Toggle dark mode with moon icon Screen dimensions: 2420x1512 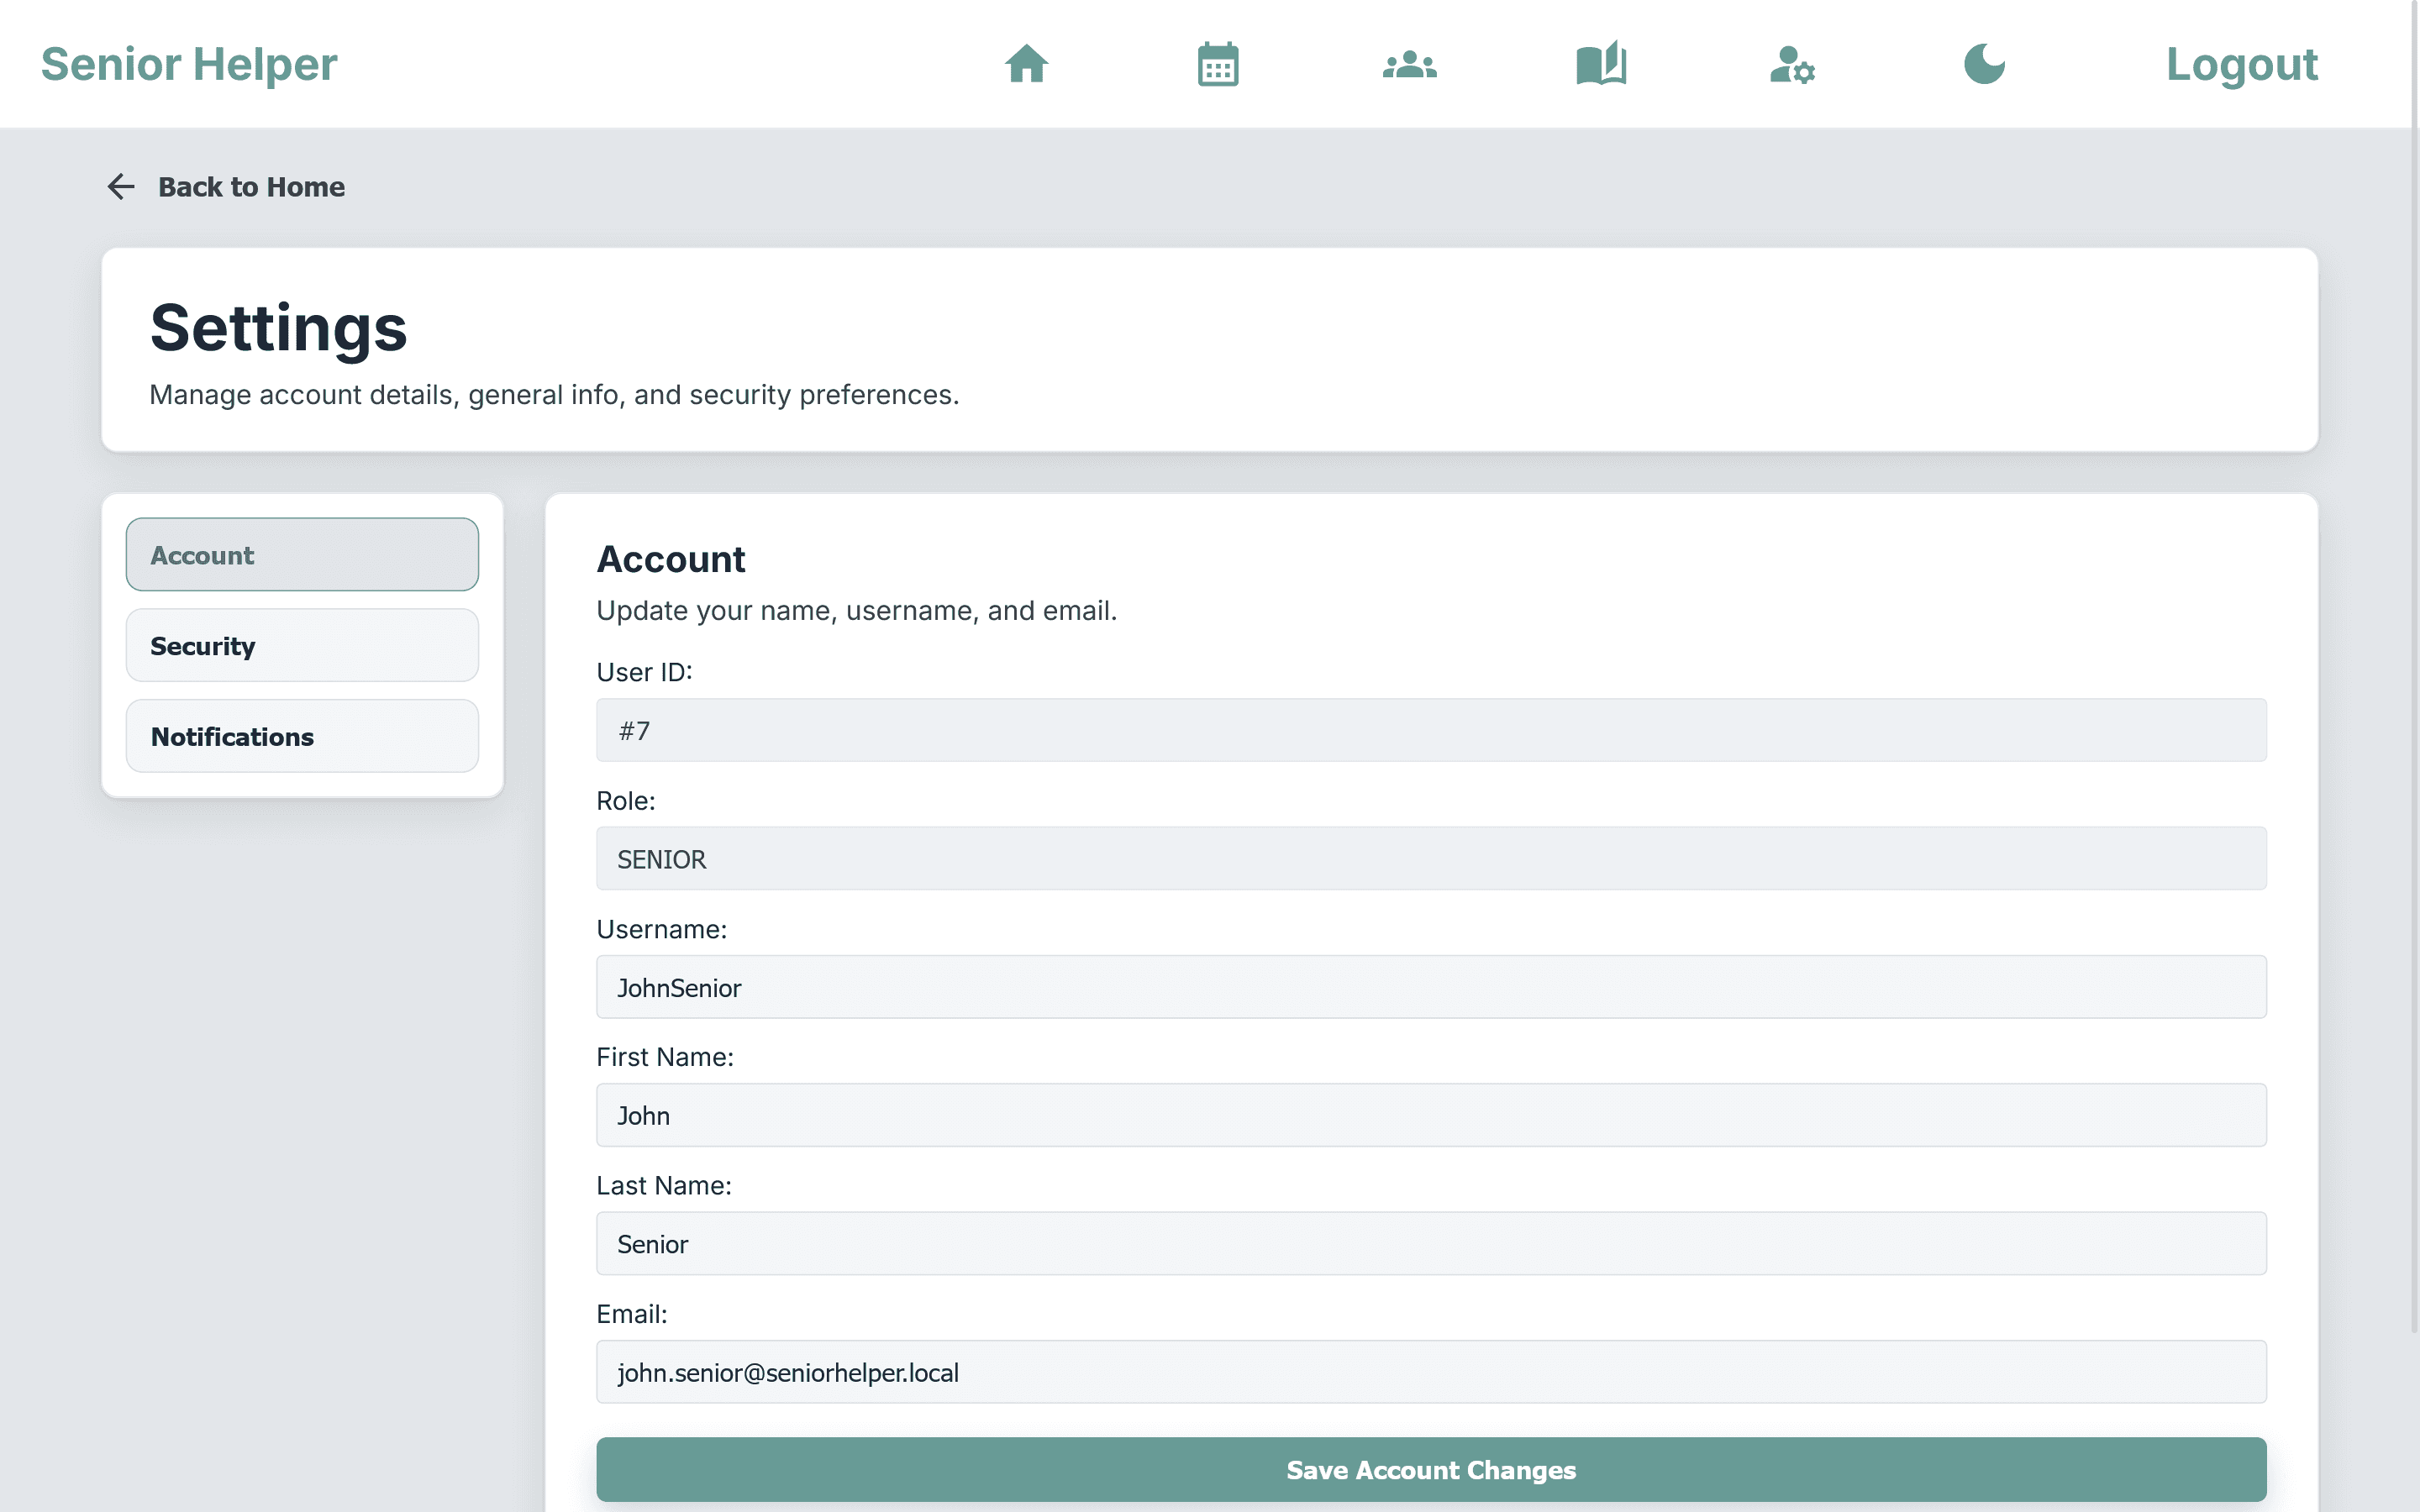pyautogui.click(x=1984, y=64)
